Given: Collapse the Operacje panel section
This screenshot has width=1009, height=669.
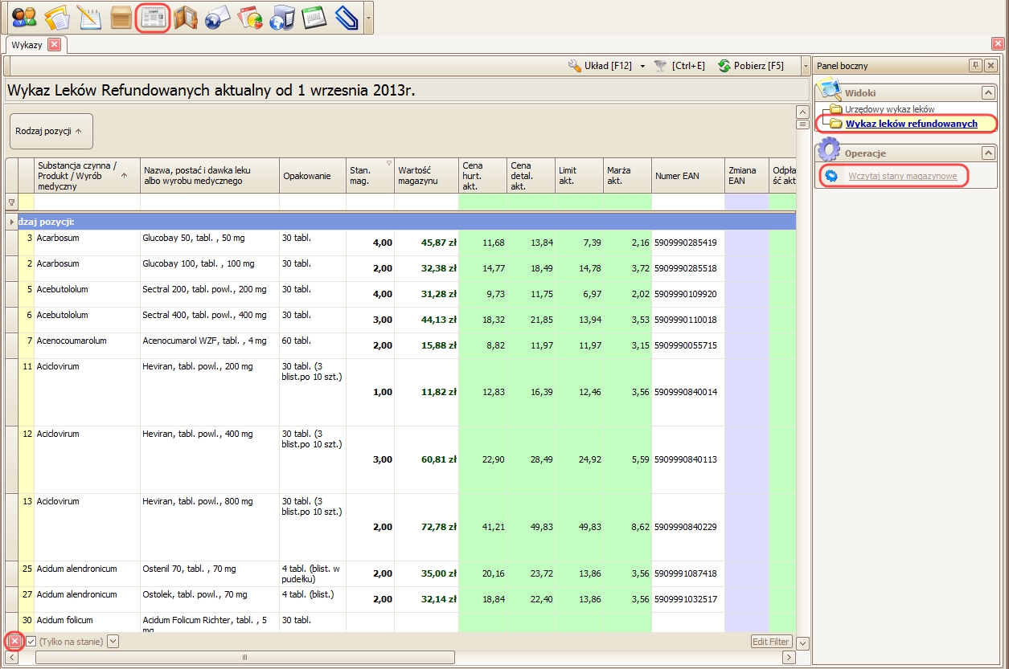Looking at the screenshot, I should point(987,153).
